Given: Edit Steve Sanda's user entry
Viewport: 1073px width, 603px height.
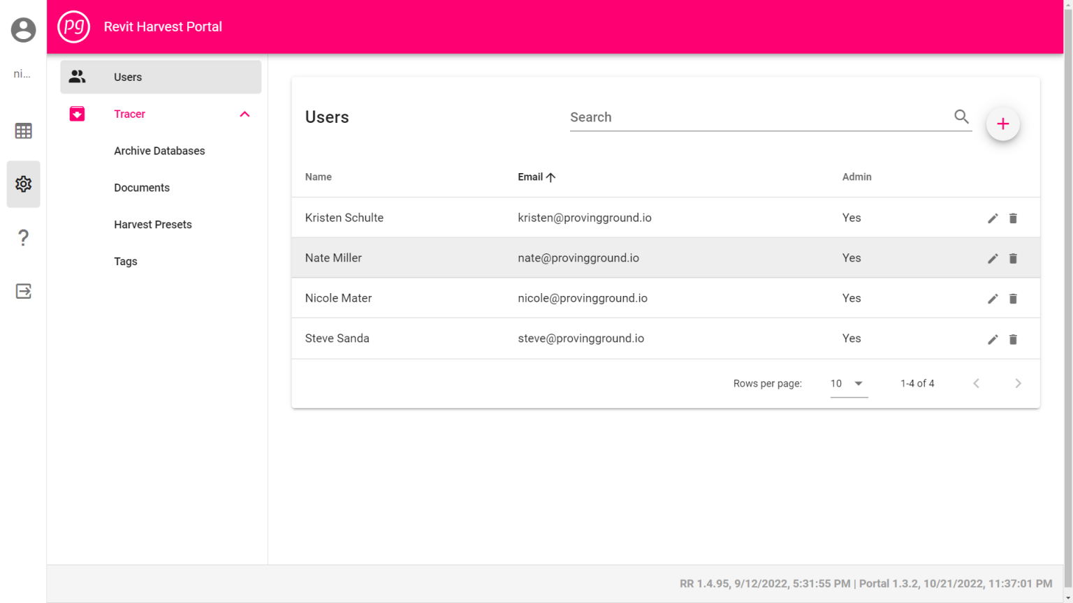Looking at the screenshot, I should [993, 338].
